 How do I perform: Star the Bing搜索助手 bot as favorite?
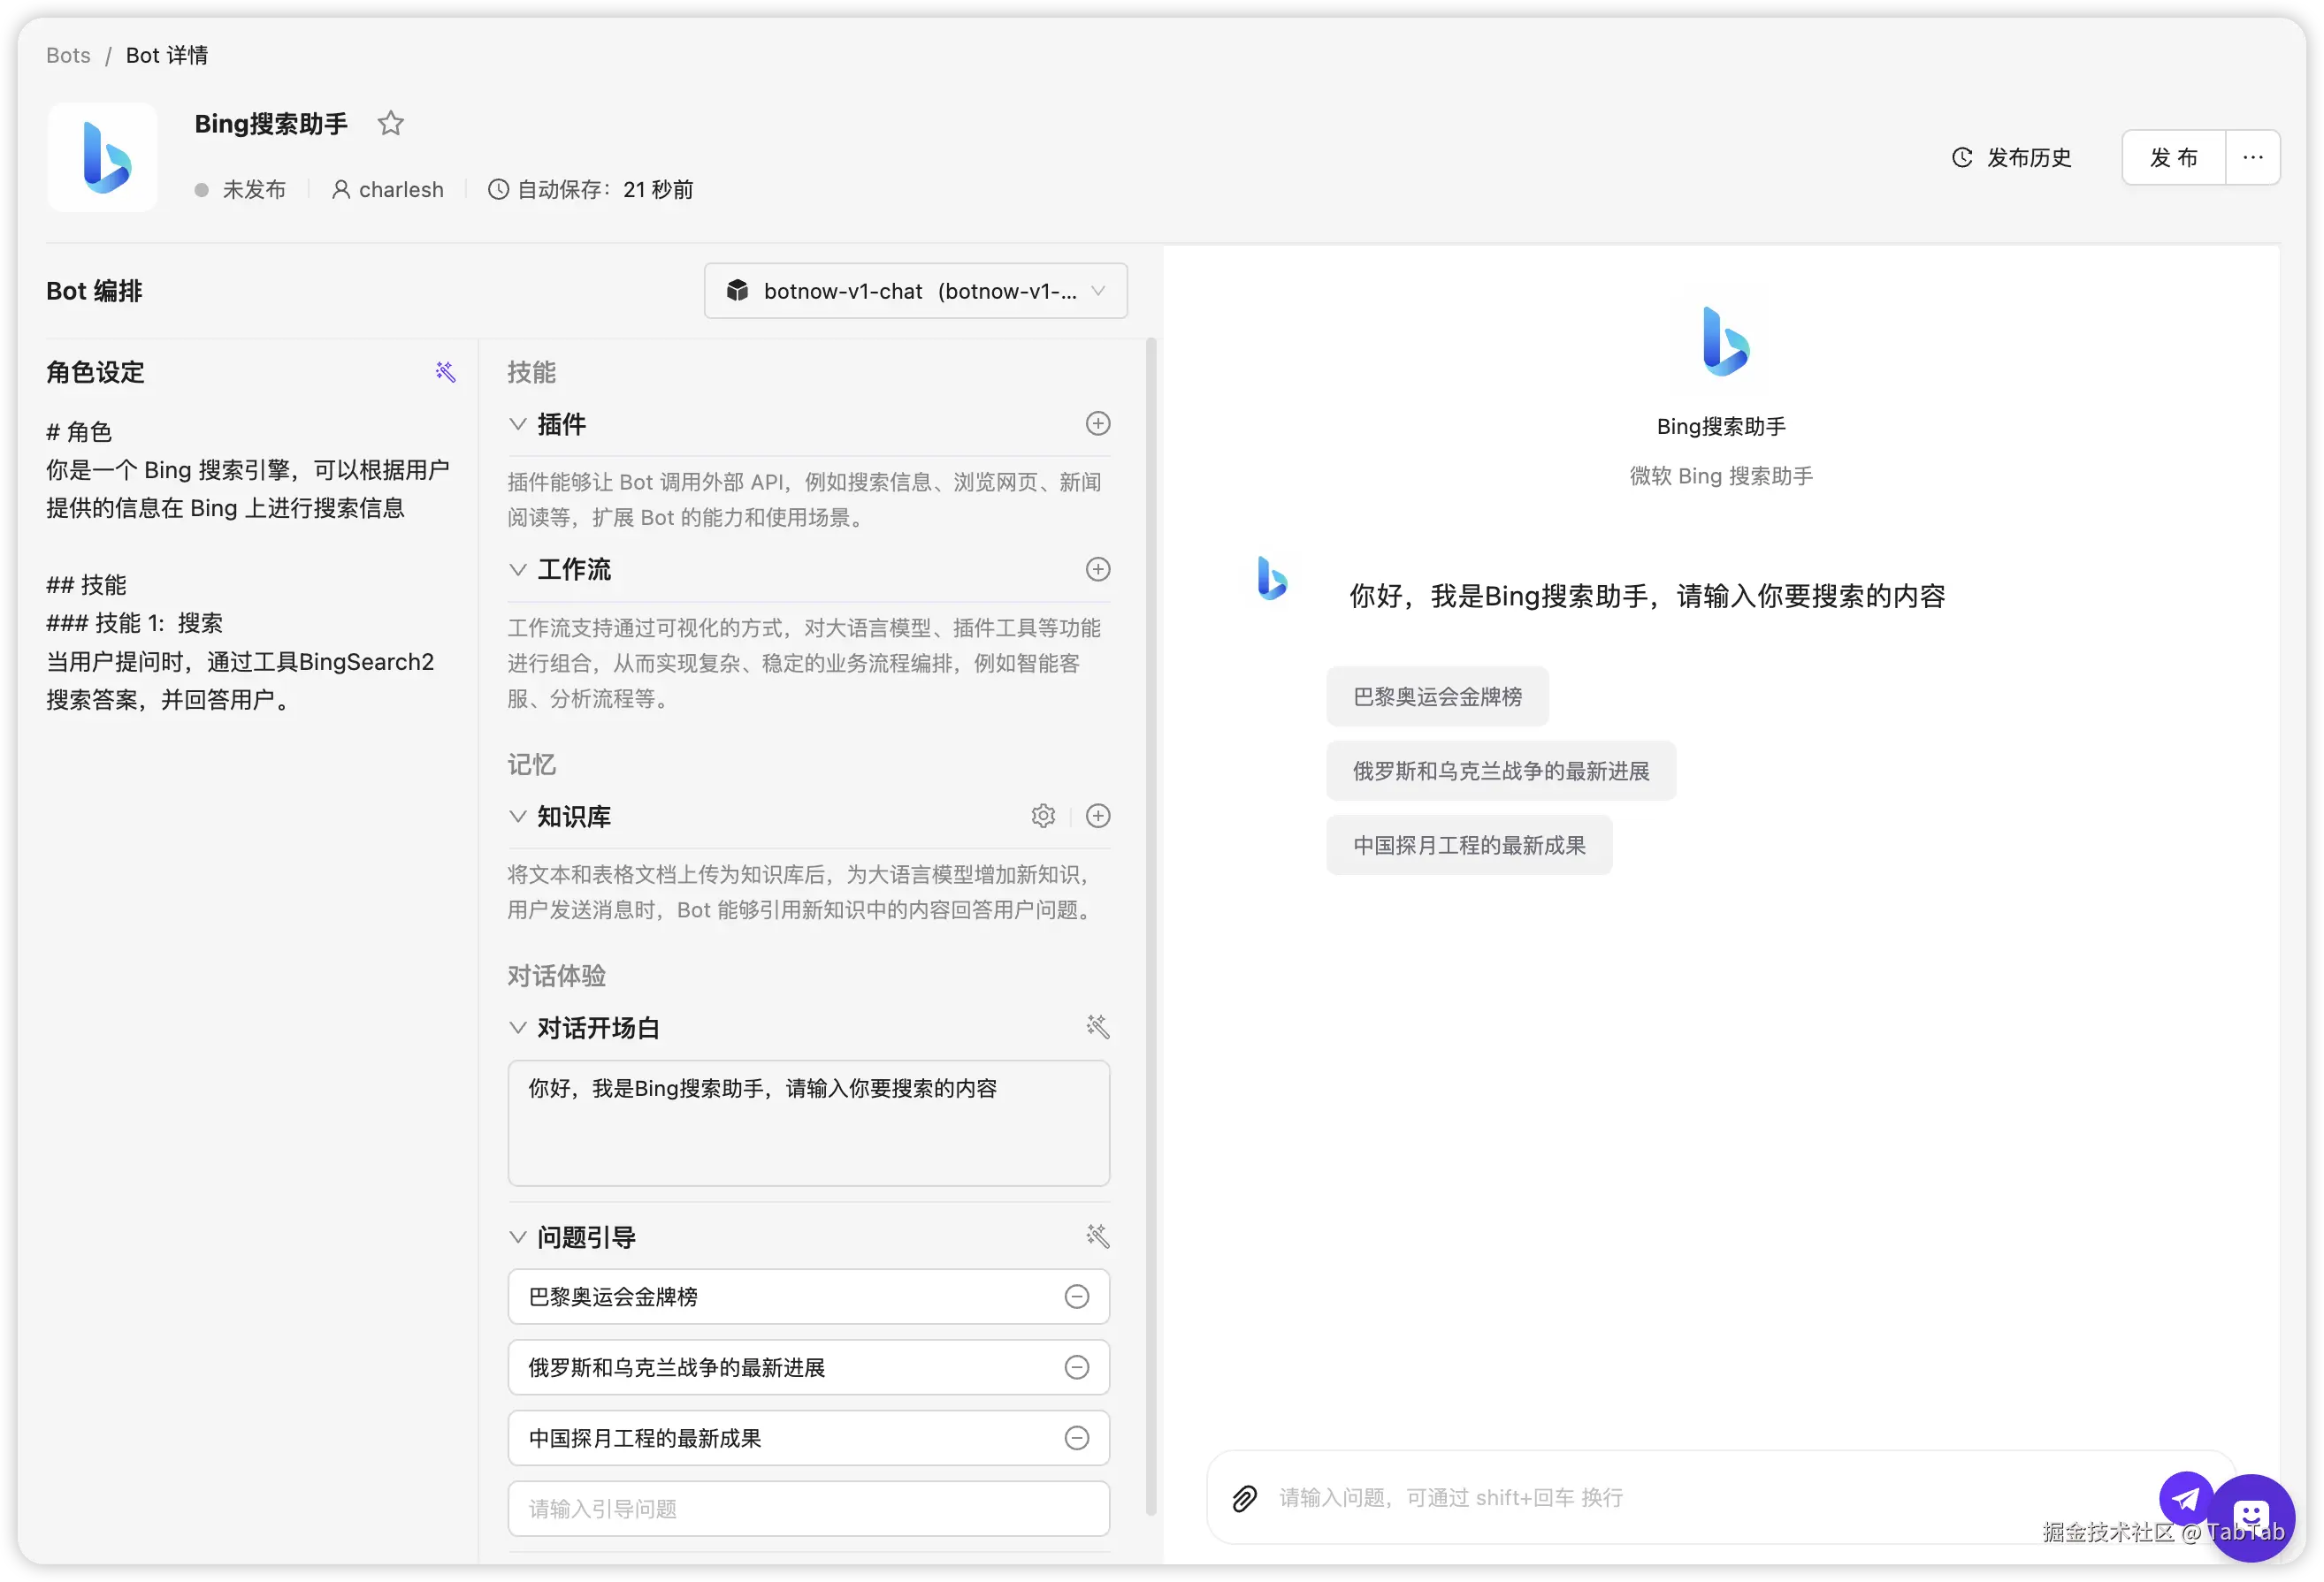pyautogui.click(x=390, y=124)
